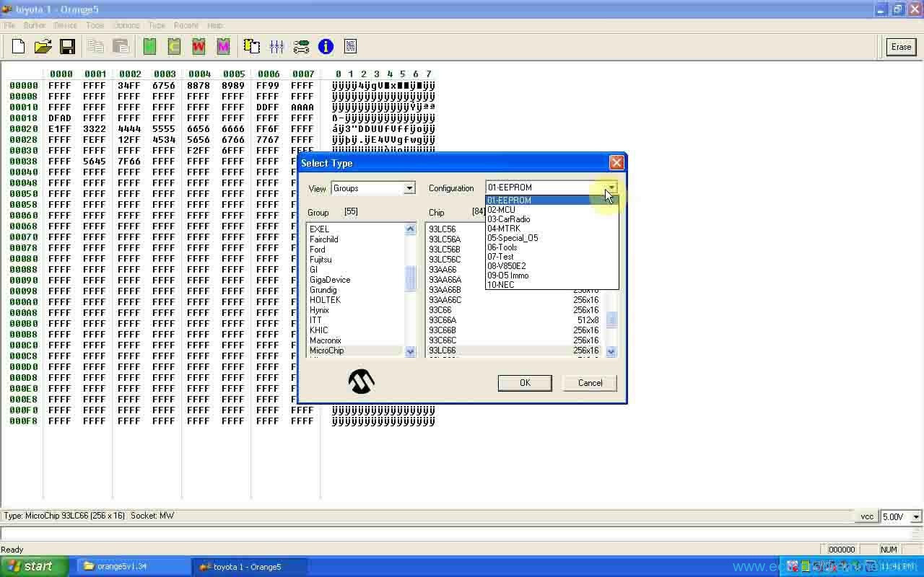Expand the View Groups dropdown
924x577 pixels.
pyautogui.click(x=409, y=188)
